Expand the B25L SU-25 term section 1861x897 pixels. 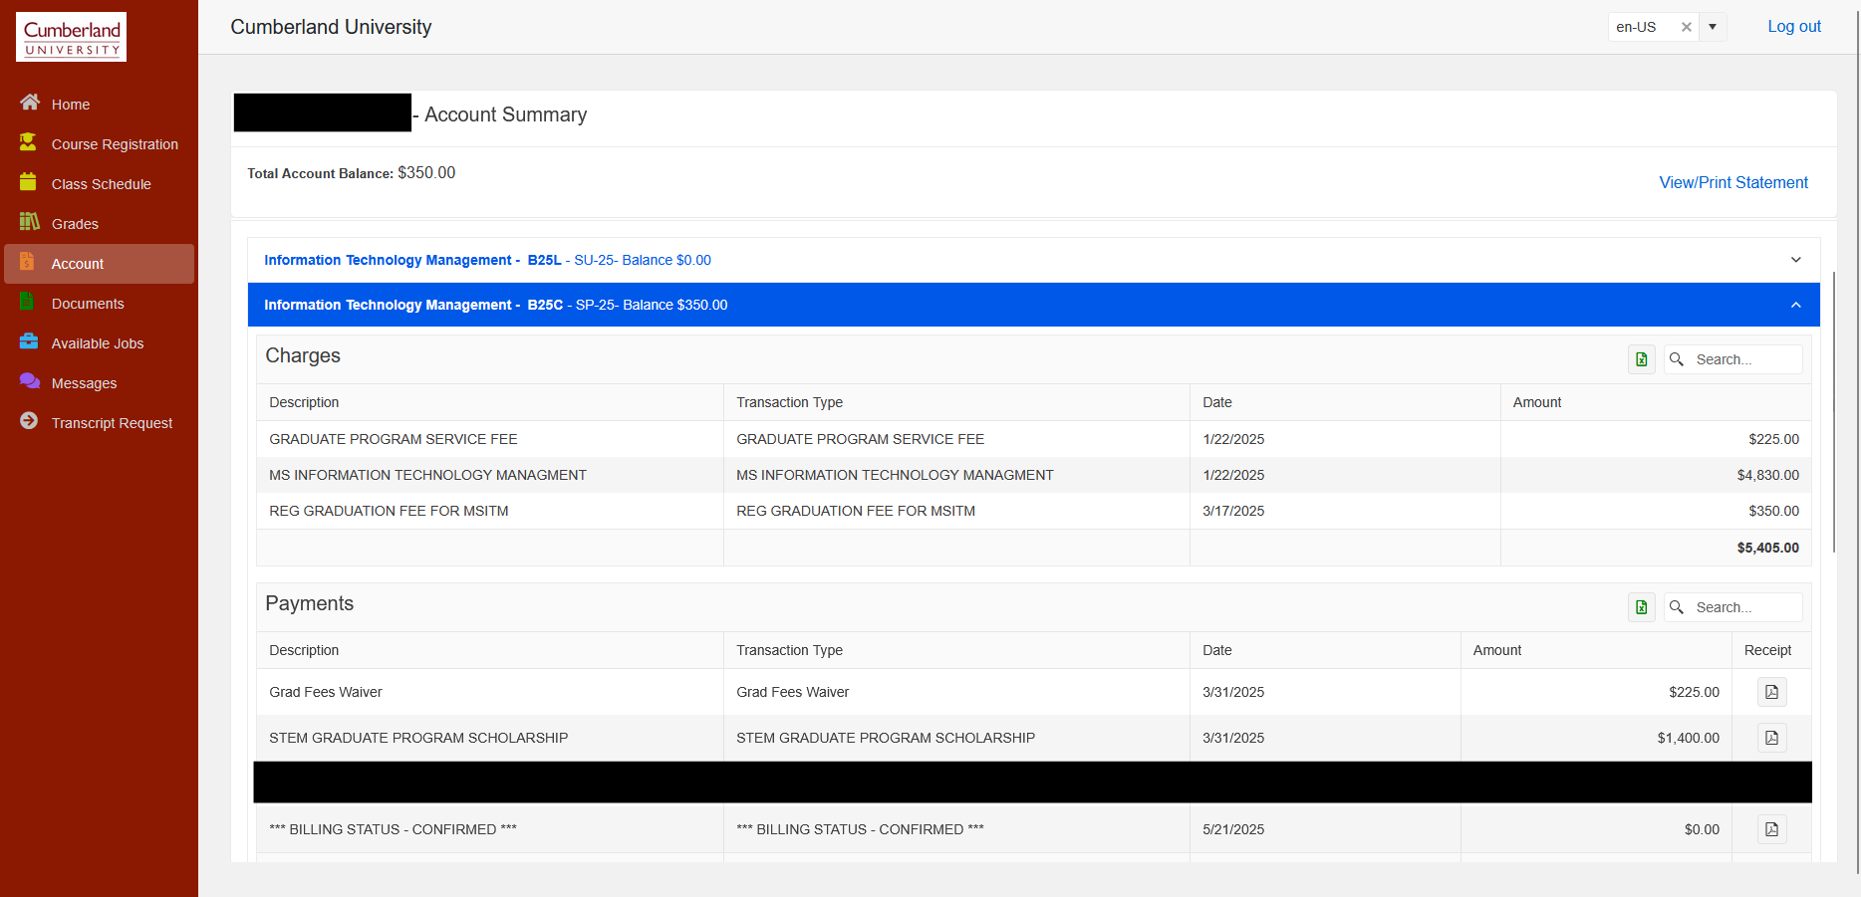tap(1034, 260)
